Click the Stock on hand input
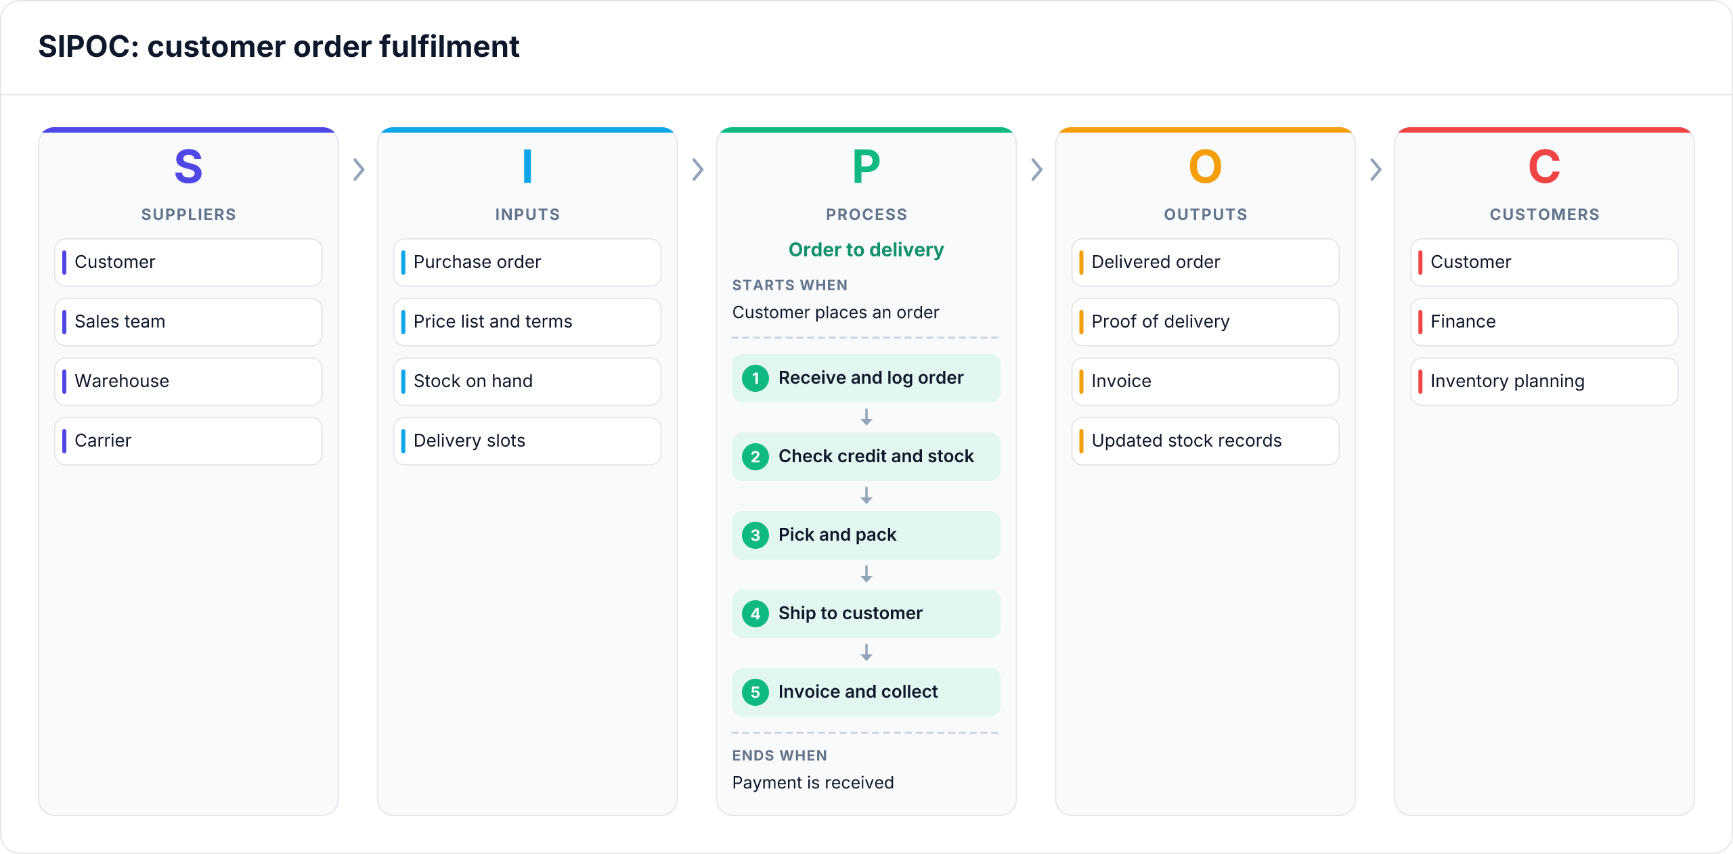Image resolution: width=1733 pixels, height=854 pixels. coord(527,381)
